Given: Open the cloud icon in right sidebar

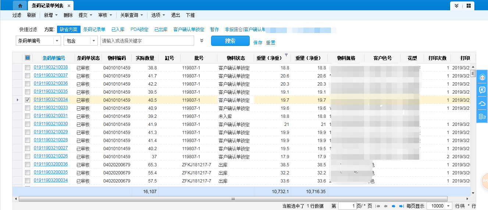Looking at the screenshot, I should pos(482,104).
